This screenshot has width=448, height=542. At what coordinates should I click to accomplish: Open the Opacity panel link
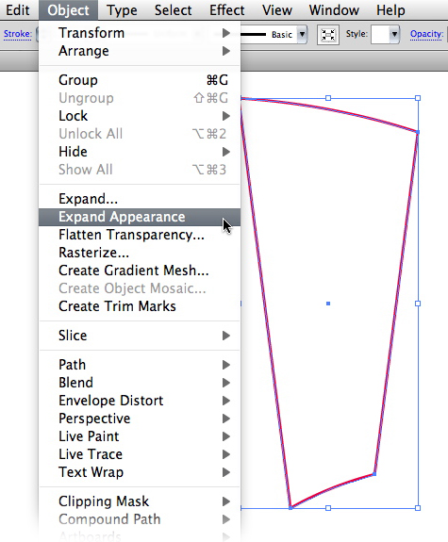pos(426,34)
